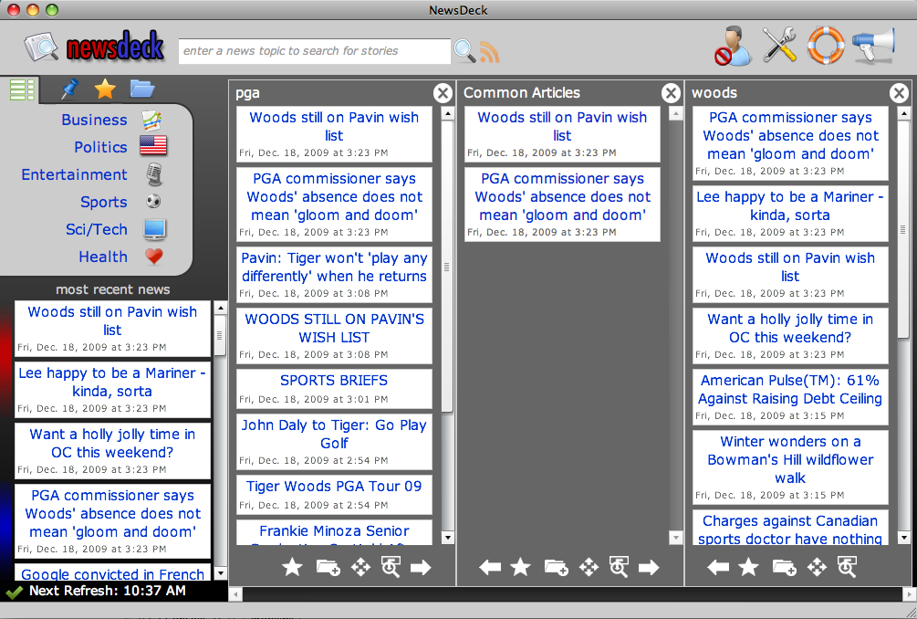Image resolution: width=917 pixels, height=619 pixels.
Task: Open the Sci/Tech category
Action: (97, 229)
